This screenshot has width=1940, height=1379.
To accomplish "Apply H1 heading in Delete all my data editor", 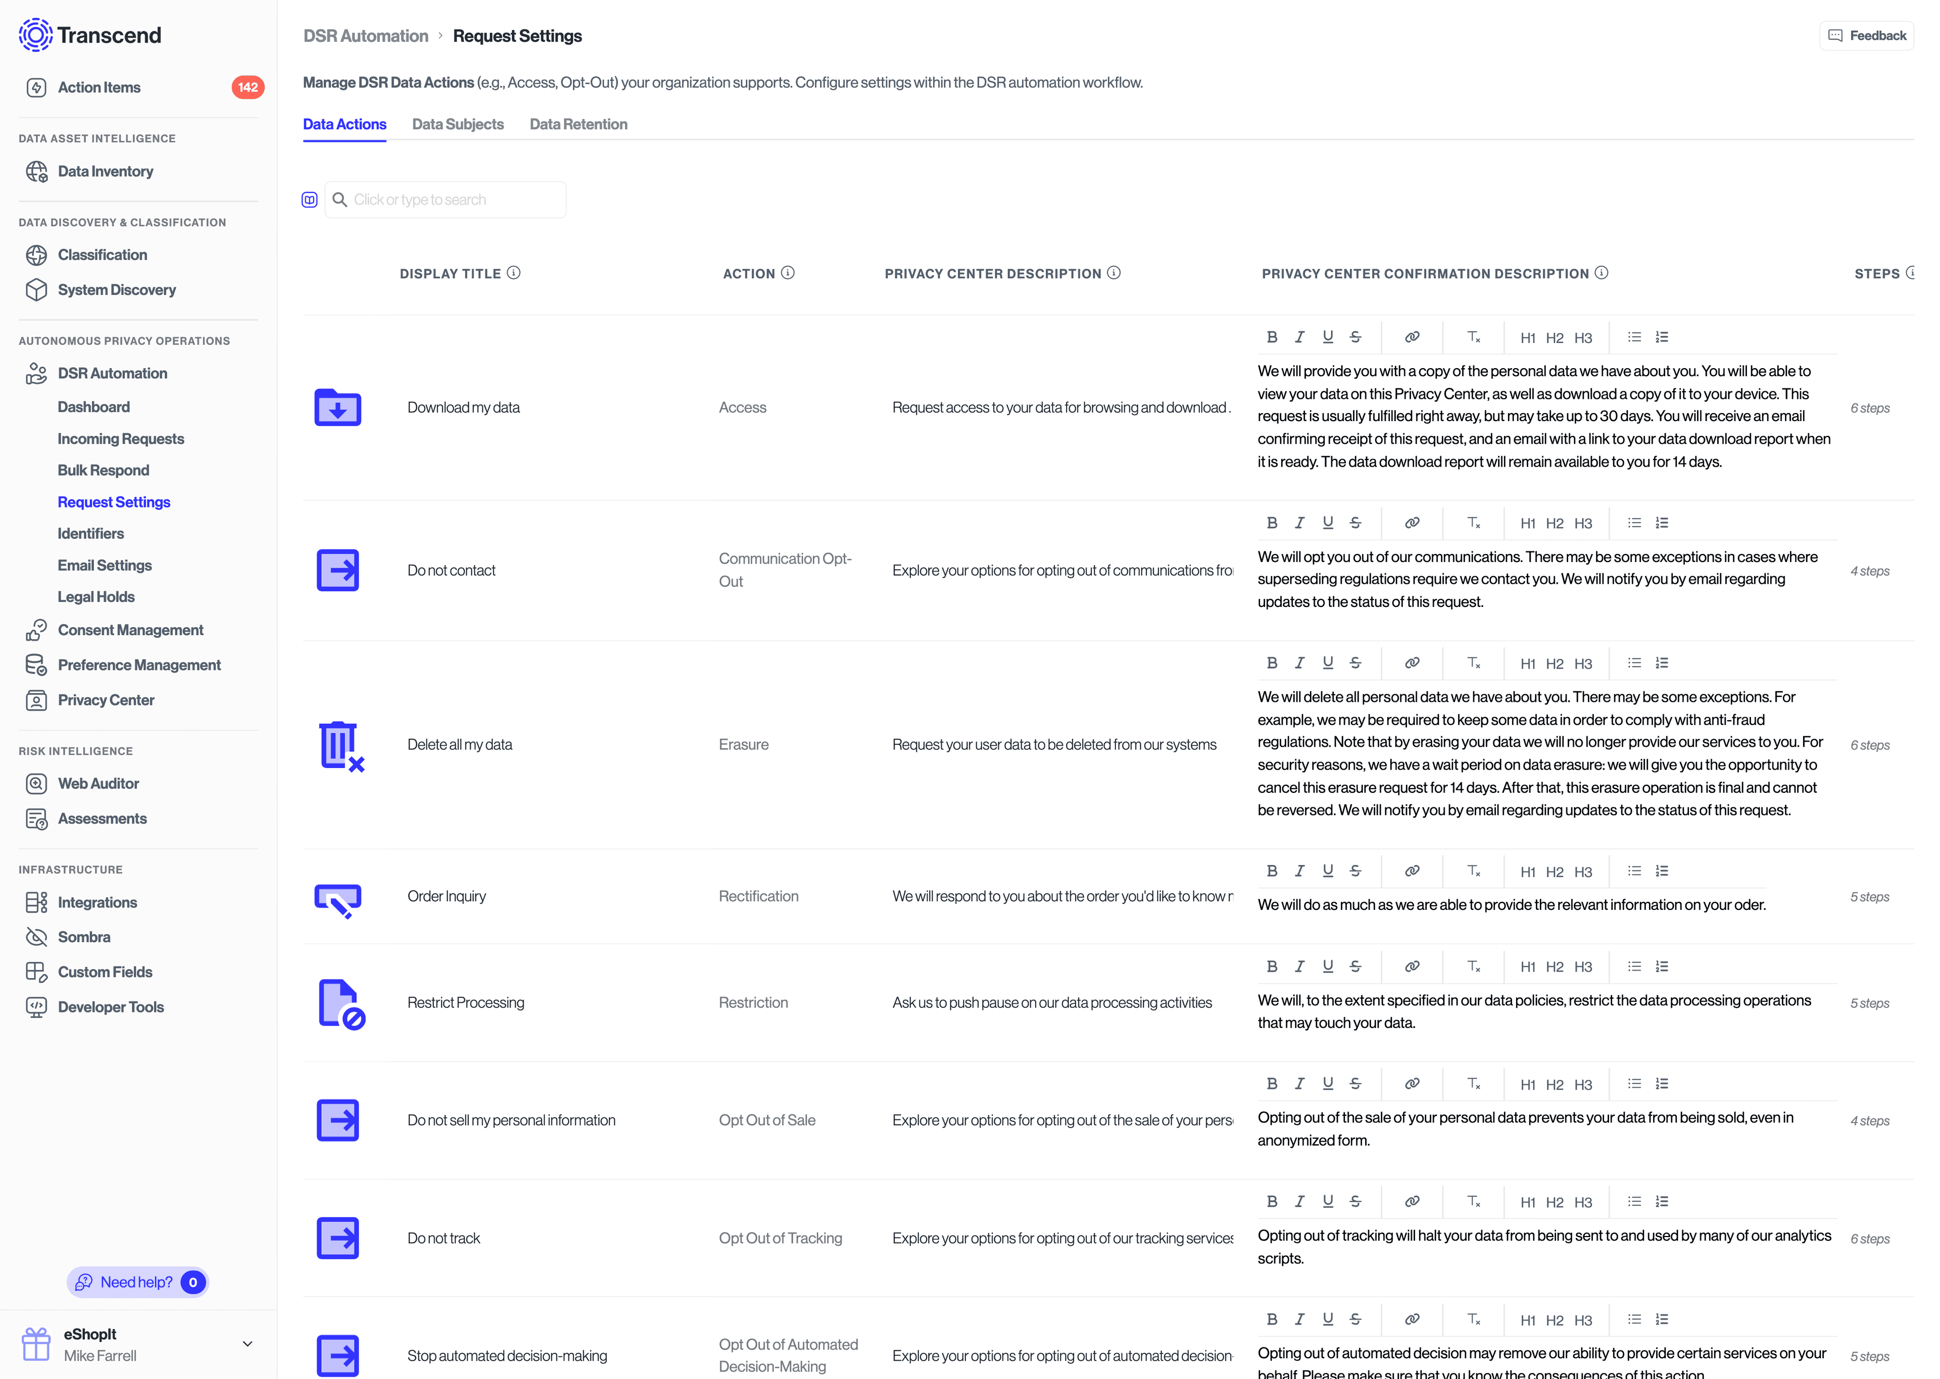I will (1528, 662).
